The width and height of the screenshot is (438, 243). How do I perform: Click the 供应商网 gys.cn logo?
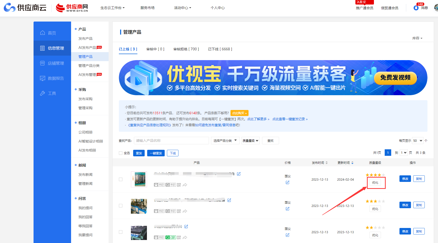[x=72, y=8]
